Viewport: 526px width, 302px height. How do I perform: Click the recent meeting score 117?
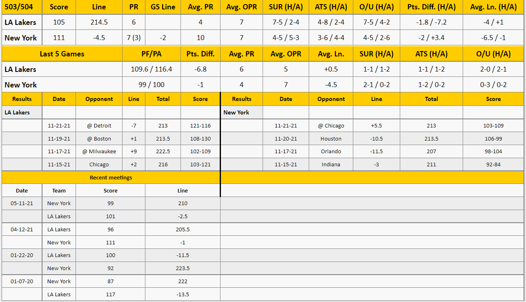(x=110, y=294)
